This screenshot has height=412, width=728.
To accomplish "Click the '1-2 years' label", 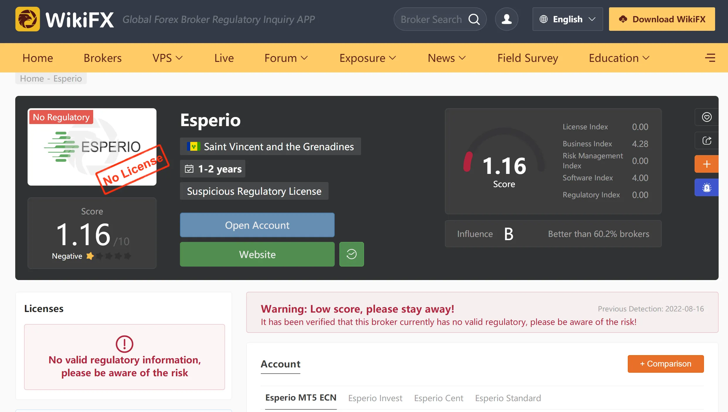I will [x=220, y=169].
